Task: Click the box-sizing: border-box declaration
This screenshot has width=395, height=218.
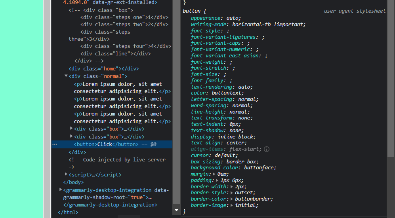Action: click(x=225, y=161)
